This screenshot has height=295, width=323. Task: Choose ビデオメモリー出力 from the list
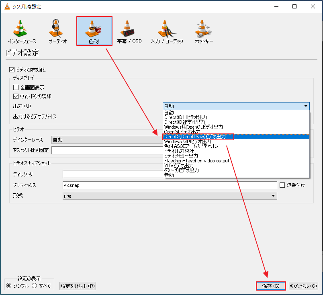click(x=236, y=156)
